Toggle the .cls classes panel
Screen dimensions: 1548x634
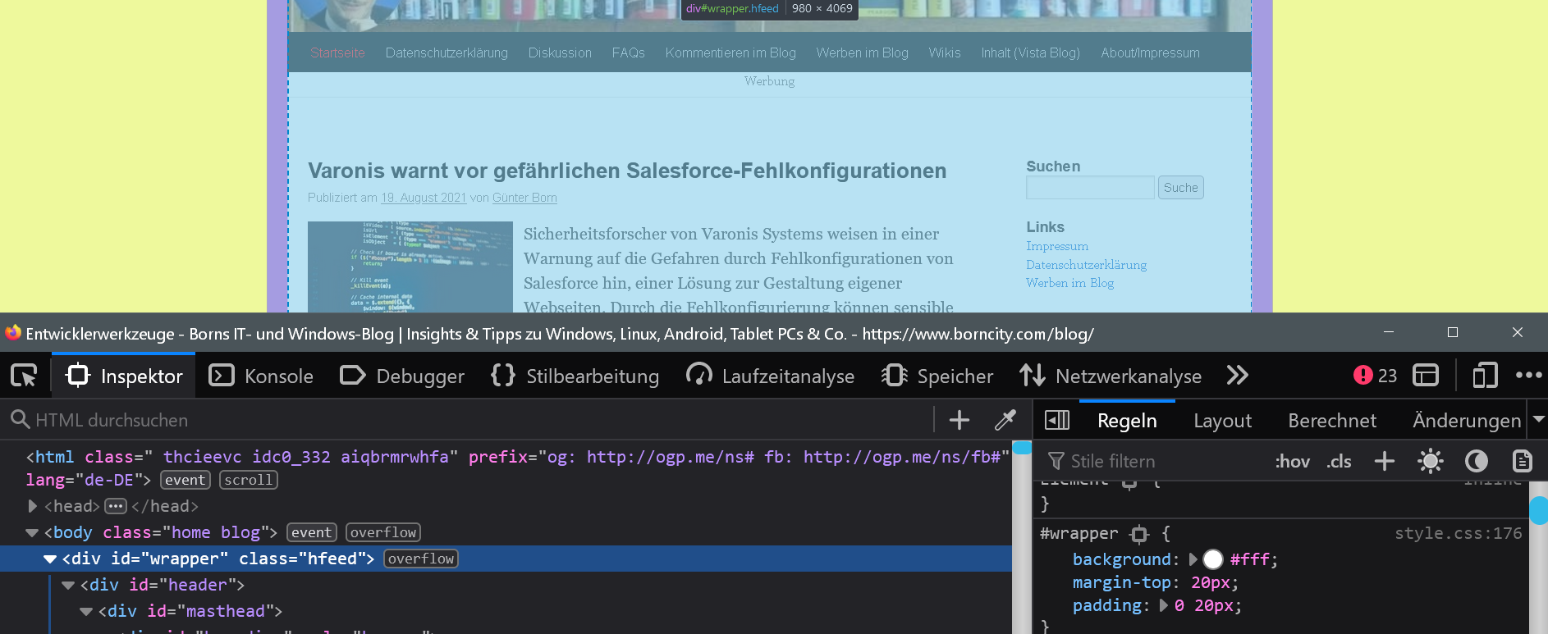click(x=1339, y=462)
